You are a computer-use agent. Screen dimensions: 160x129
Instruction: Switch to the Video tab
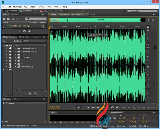click(15, 99)
